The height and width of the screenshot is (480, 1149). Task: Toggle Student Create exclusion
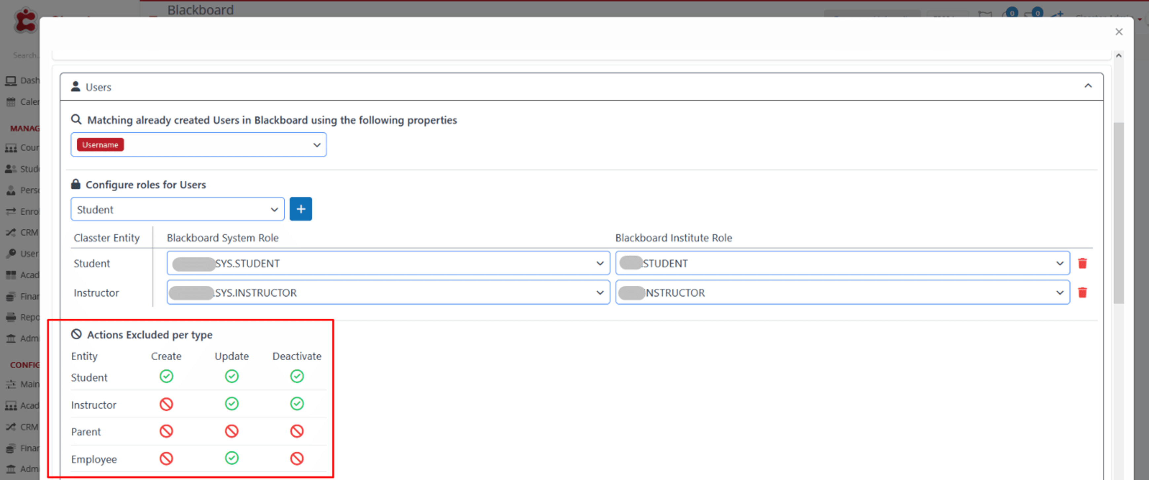166,377
